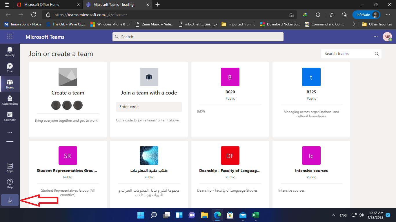Viewport: 396px width, 222px height.
Task: Click the Enter code field
Action: [149, 107]
